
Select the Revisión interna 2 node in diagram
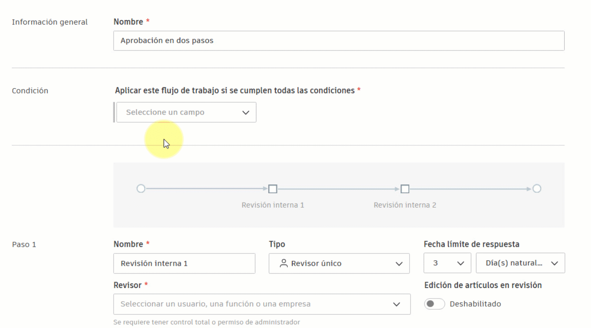(405, 188)
